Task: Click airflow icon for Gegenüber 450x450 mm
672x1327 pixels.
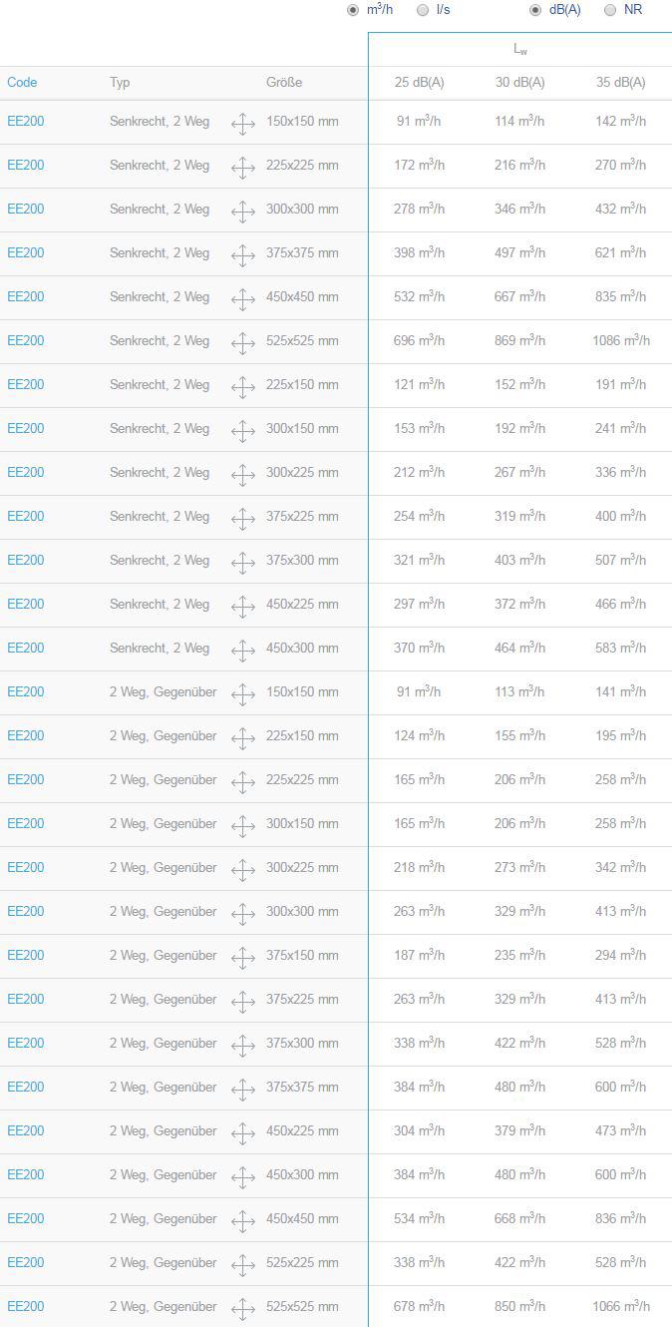Action: pyautogui.click(x=243, y=1221)
